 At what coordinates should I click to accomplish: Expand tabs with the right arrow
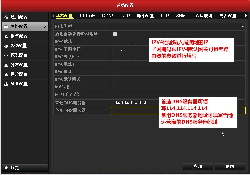tap(245, 16)
